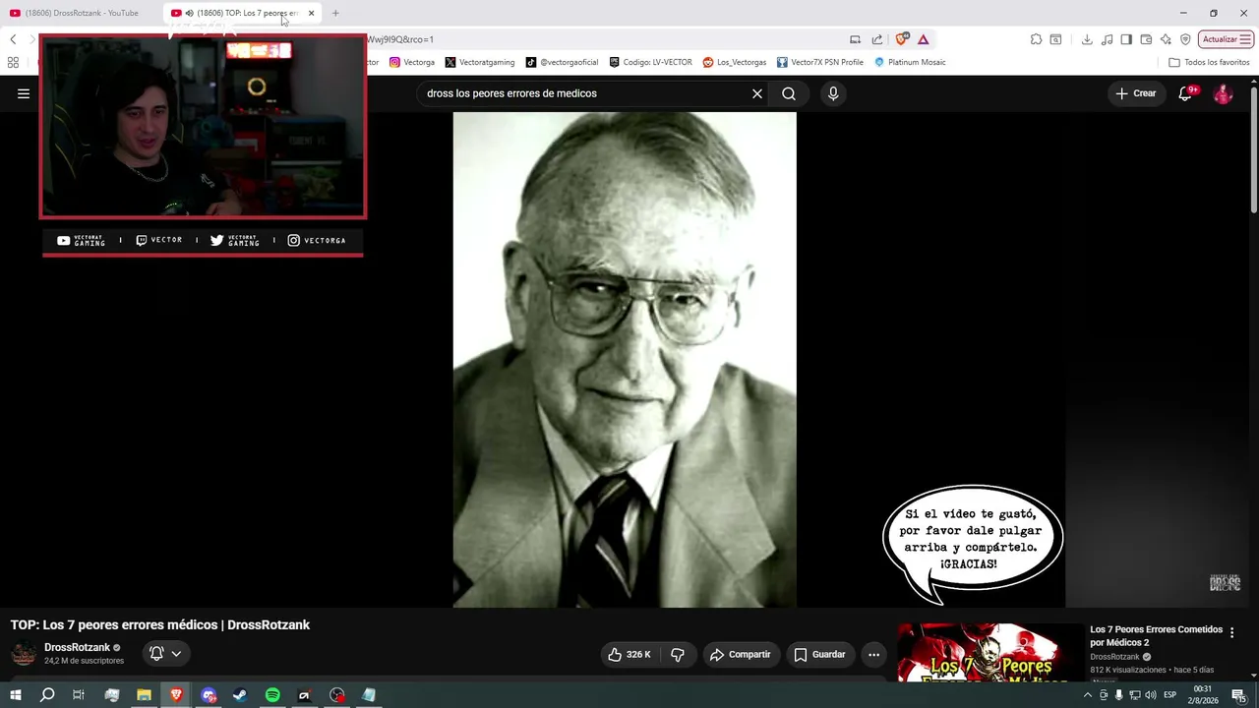
Task: Open Windows taskbar search
Action: 47,695
